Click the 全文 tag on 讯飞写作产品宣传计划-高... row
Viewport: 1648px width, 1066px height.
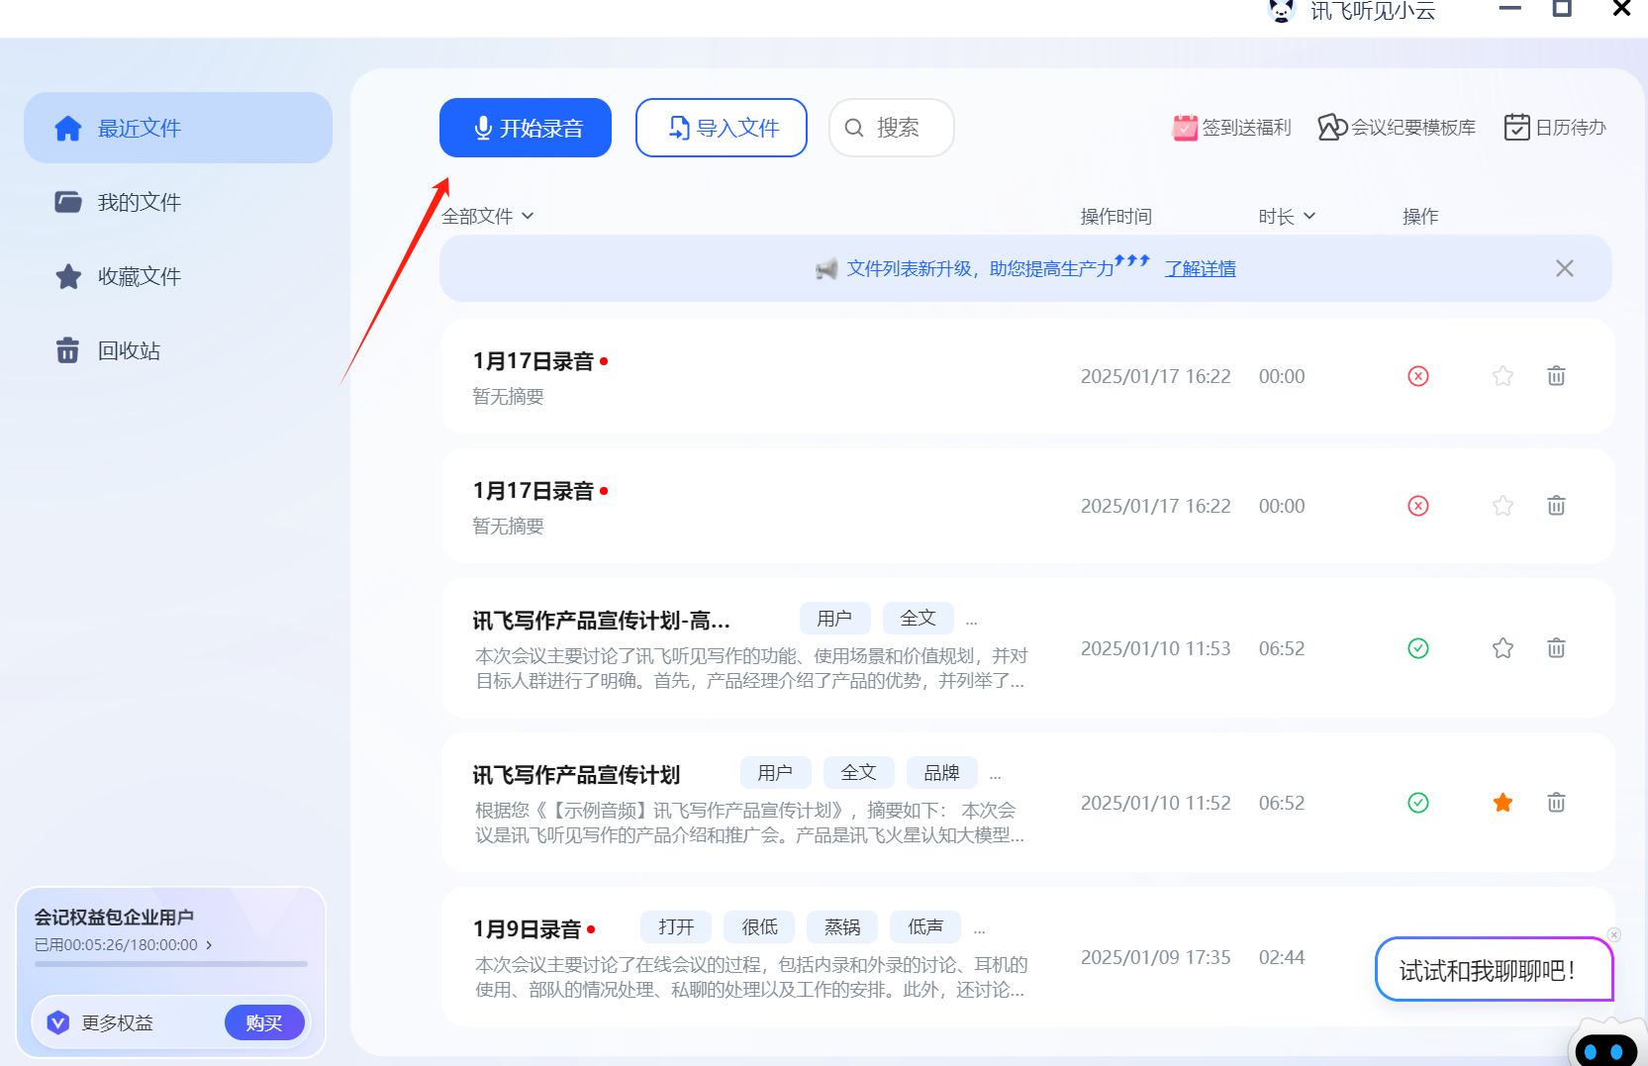tap(918, 619)
